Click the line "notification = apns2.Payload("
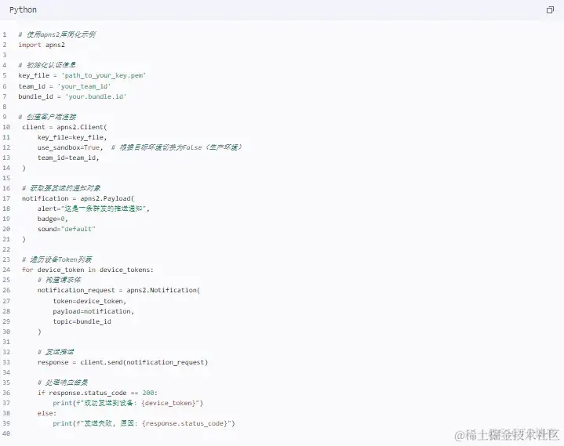The image size is (564, 446). [78, 198]
